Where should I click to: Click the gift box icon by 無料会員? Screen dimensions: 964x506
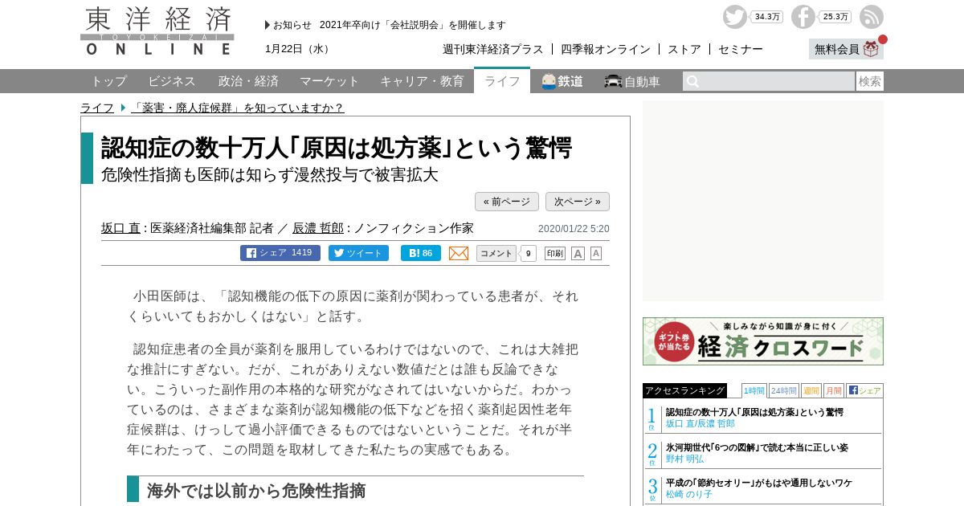[872, 49]
